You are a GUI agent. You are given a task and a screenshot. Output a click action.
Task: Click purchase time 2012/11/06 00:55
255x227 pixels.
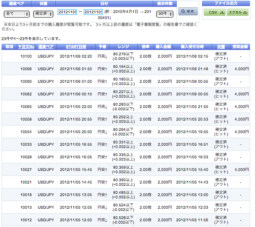coord(192,82)
